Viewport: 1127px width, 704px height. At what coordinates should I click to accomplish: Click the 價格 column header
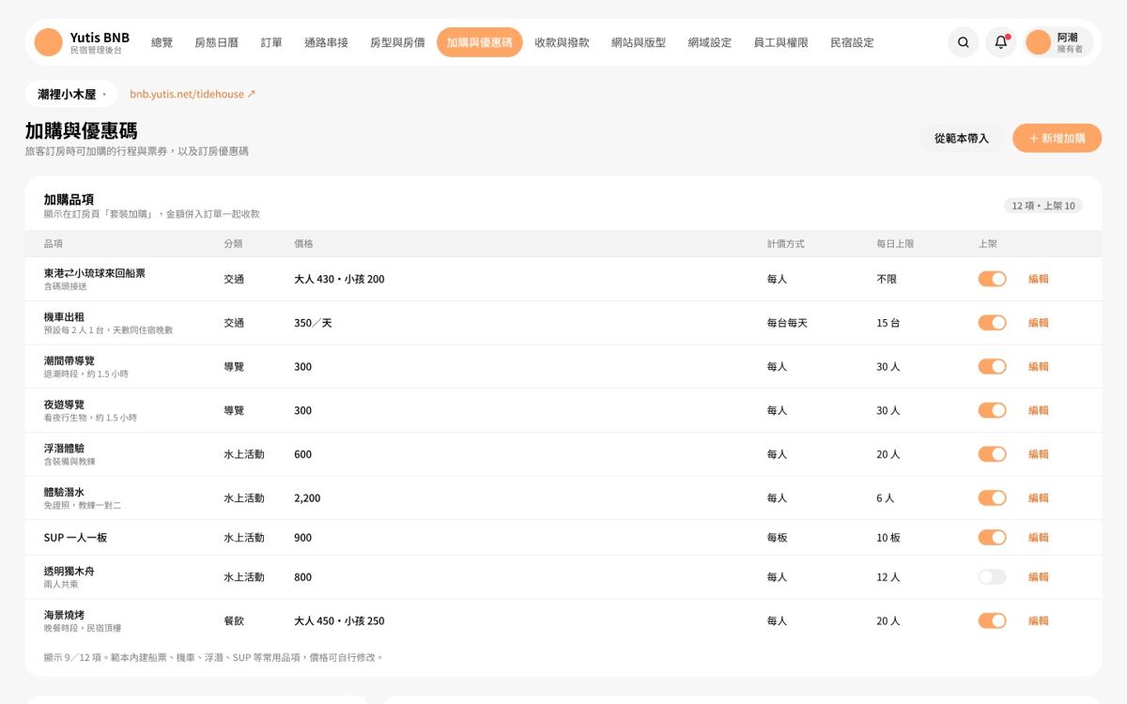(x=303, y=244)
